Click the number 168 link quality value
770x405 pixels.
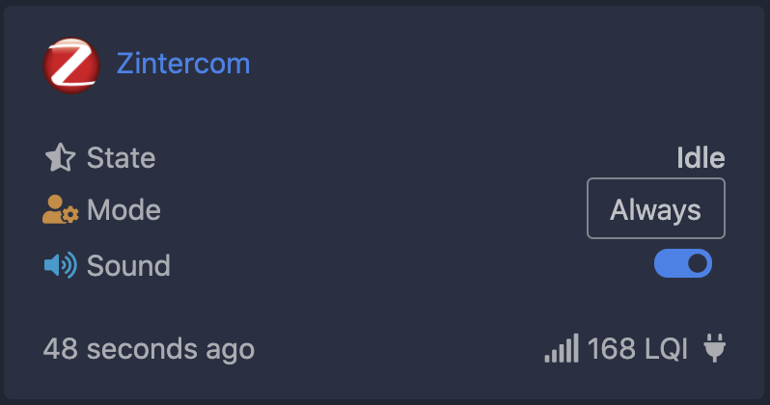point(610,348)
